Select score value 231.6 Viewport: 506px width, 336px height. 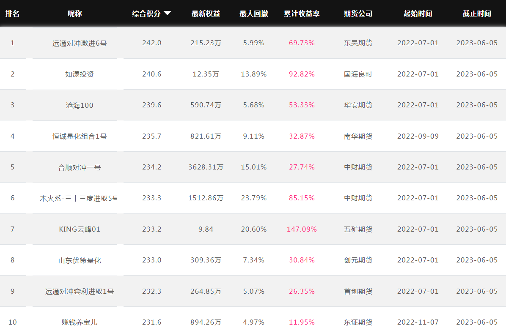151,322
